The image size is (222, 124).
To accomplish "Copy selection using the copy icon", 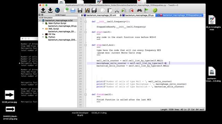I will point(102,10).
